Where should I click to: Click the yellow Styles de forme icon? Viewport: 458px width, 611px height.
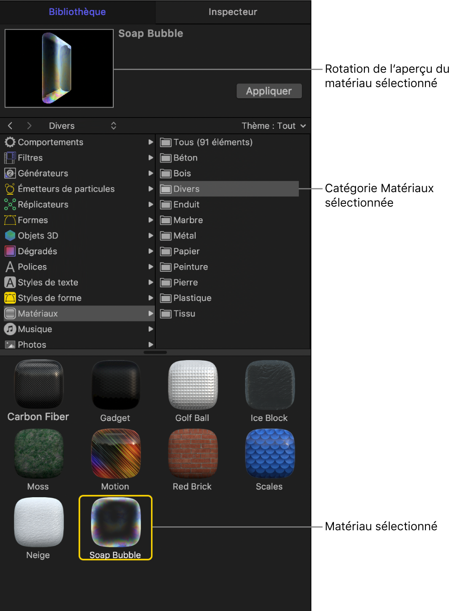pos(10,298)
